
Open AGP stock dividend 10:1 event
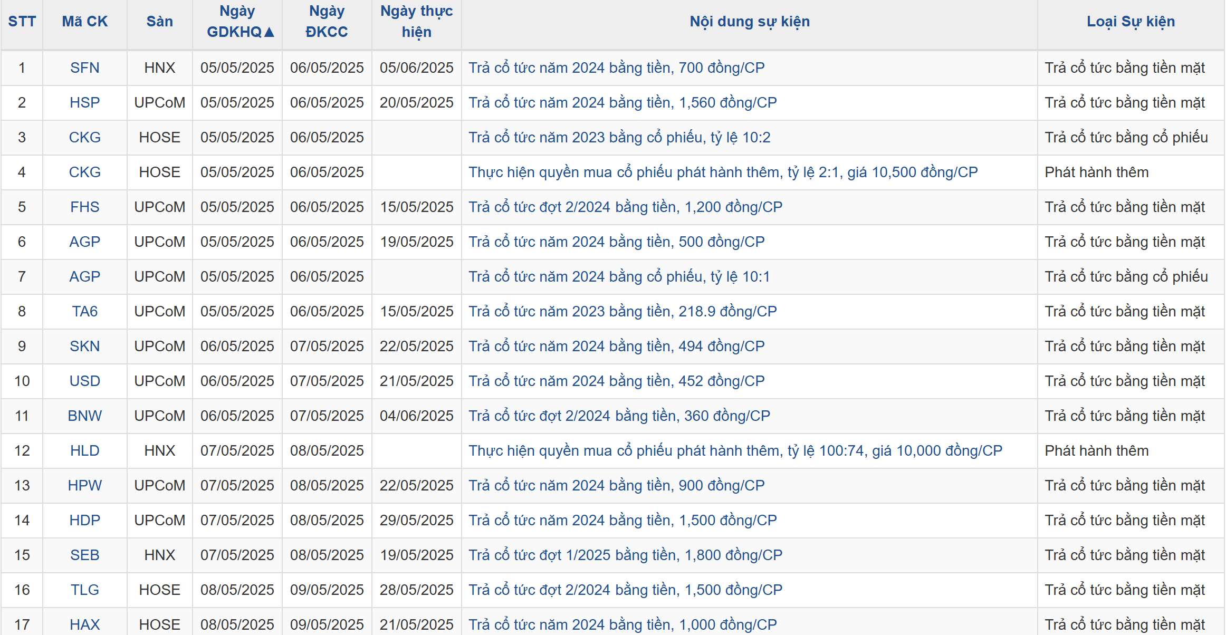[x=619, y=277]
